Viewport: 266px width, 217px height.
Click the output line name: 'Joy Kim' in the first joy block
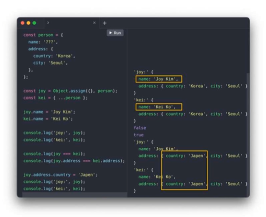[x=158, y=79]
